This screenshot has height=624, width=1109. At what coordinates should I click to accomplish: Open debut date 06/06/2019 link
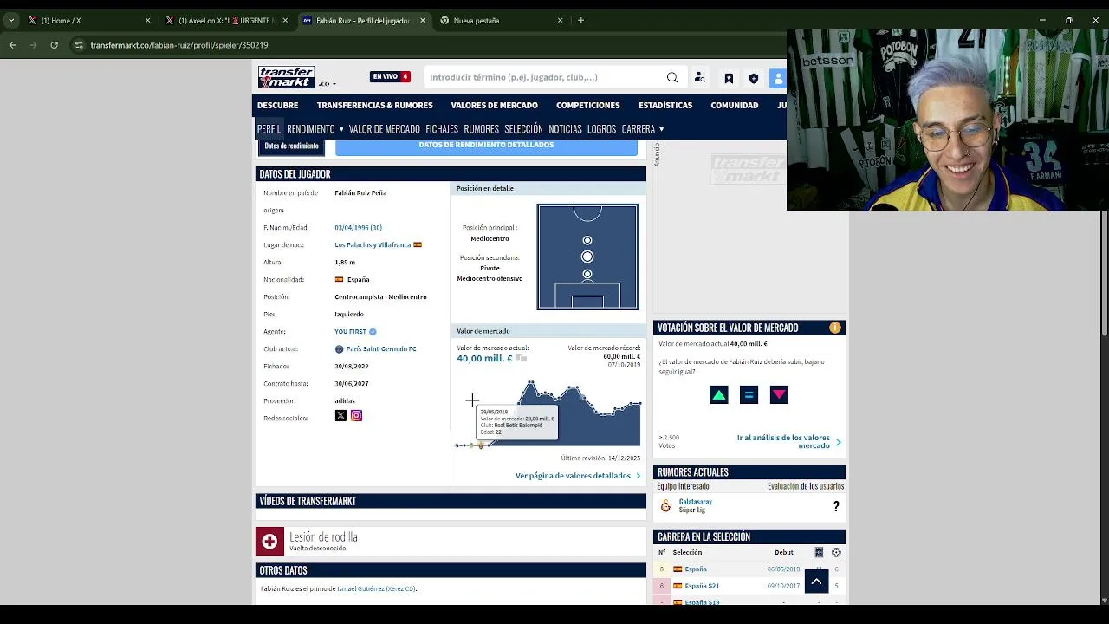tap(783, 569)
